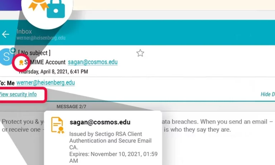The image size is (275, 165).
Task: Click View security info link
Action: (x=18, y=94)
